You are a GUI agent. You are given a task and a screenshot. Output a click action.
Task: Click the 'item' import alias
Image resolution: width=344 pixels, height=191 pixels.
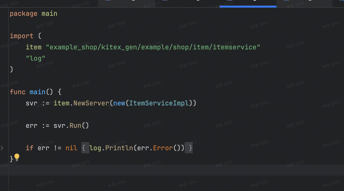[34, 47]
